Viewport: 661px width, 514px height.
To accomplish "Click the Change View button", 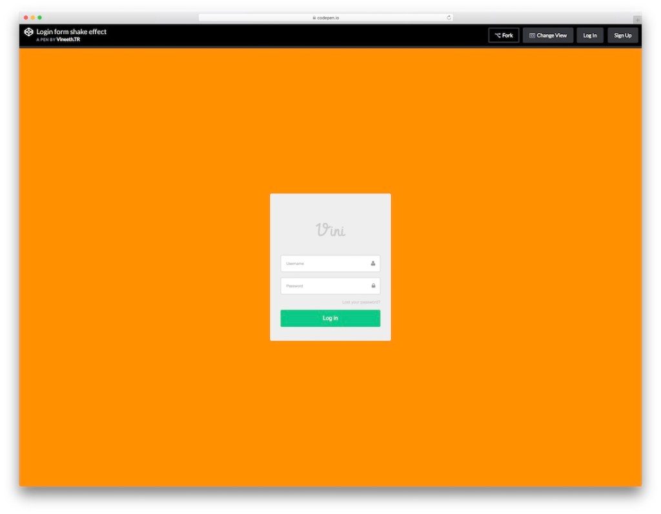I will (x=547, y=35).
